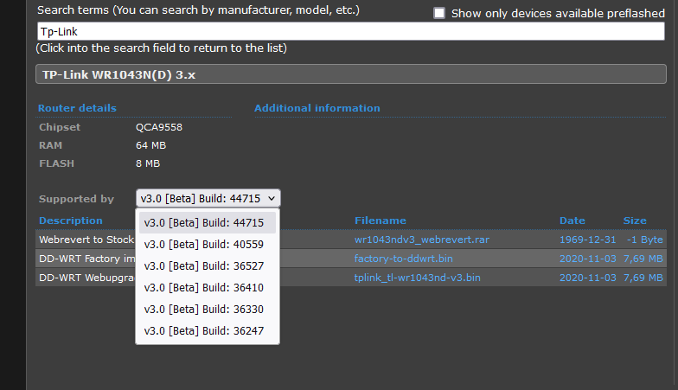Choose v3.0 [Beta] Build: 36527 option
The height and width of the screenshot is (390, 678).
click(x=208, y=266)
